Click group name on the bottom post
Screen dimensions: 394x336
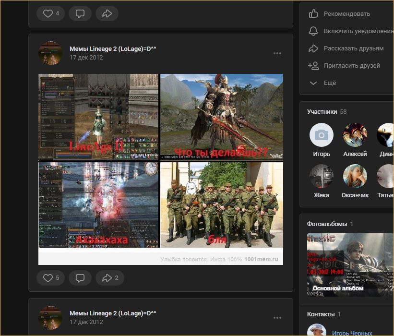(113, 313)
